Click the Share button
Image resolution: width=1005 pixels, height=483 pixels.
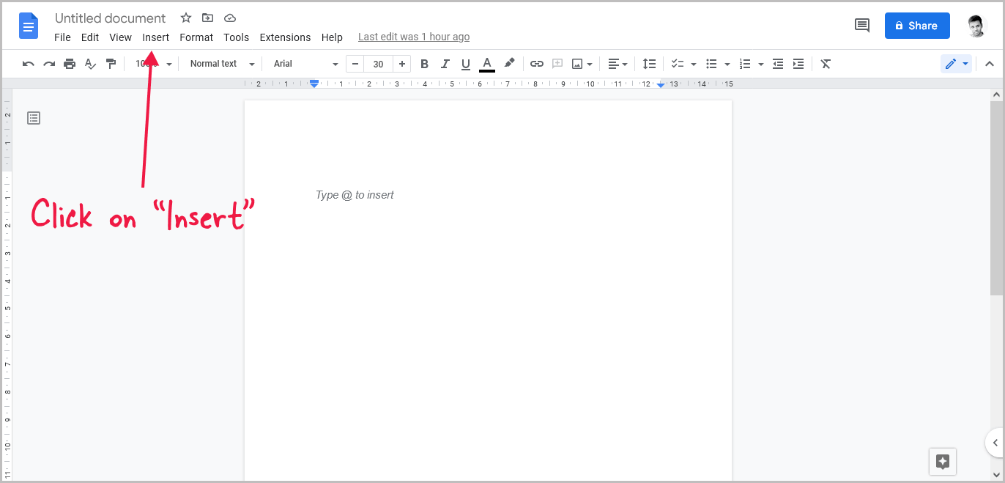pos(917,25)
